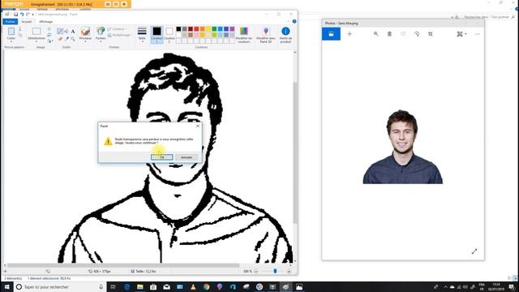Open Chrome from the taskbar

tap(206, 286)
